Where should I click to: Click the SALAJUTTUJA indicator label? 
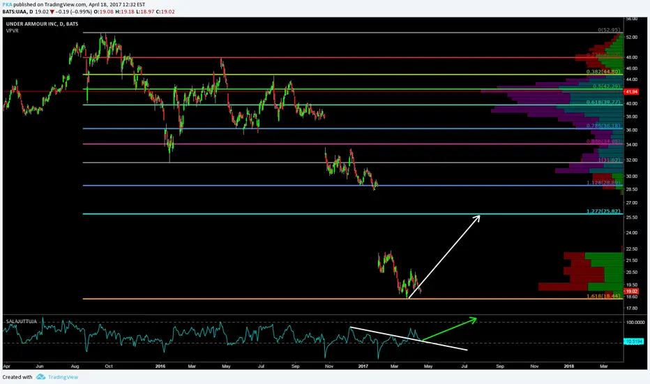[x=21, y=321]
